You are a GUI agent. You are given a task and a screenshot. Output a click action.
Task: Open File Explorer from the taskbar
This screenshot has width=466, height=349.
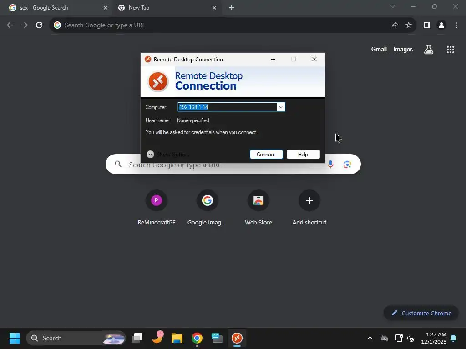[x=177, y=338]
